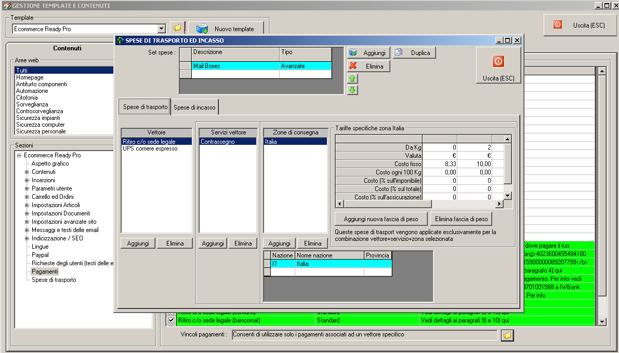The height and width of the screenshot is (353, 619).
Task: Open folder icon next to Vincoli pagamenti
Action: pyautogui.click(x=507, y=335)
